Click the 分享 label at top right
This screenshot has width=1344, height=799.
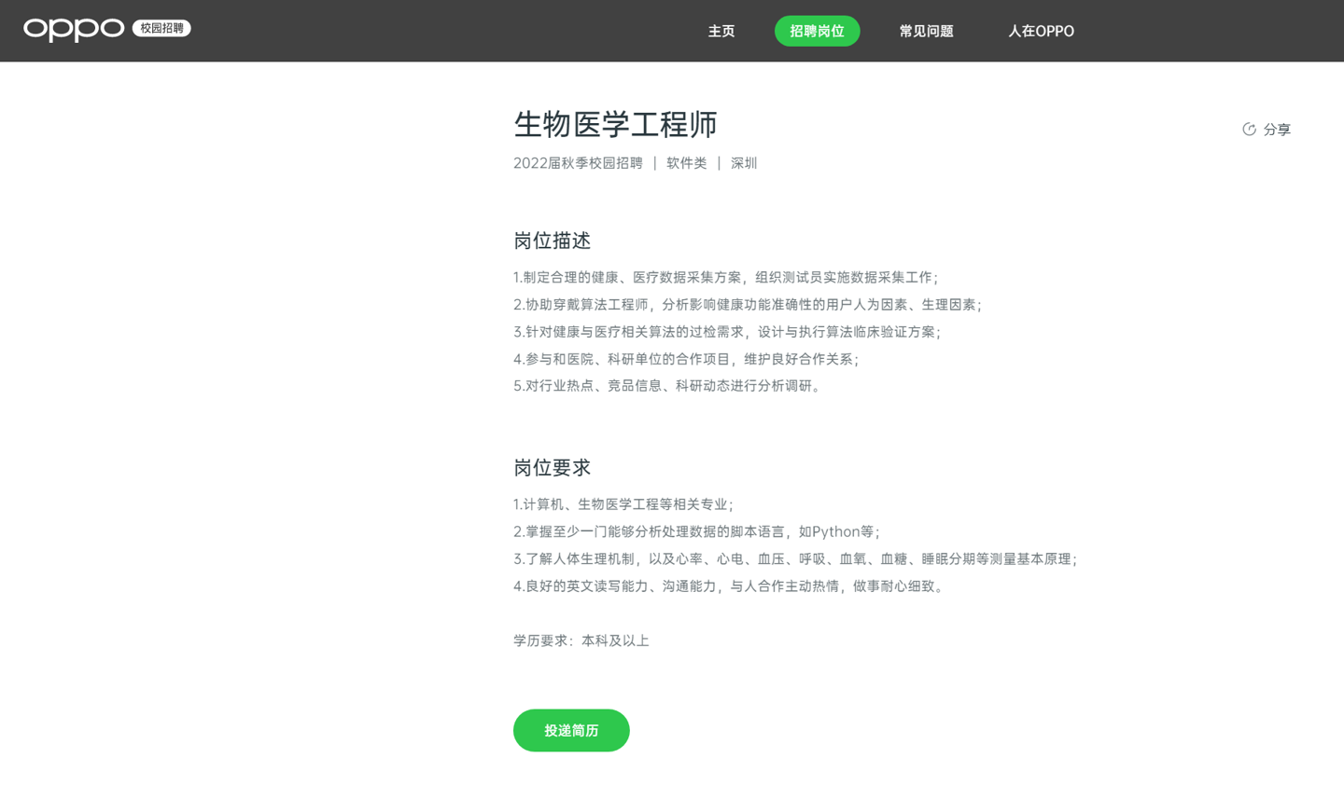pyautogui.click(x=1277, y=130)
